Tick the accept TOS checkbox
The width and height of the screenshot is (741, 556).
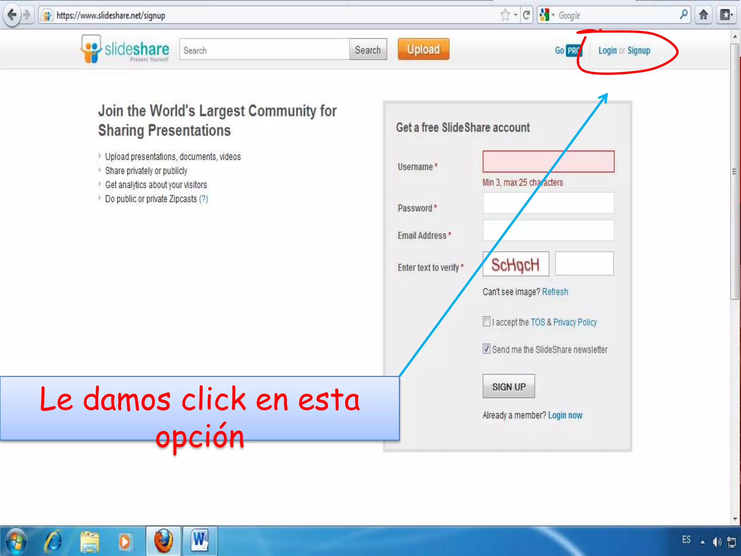(x=487, y=321)
